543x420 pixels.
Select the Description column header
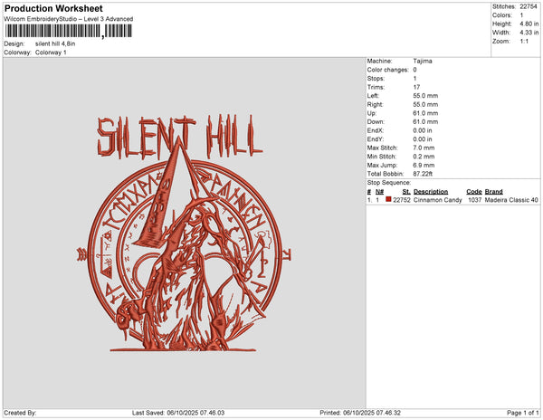[x=431, y=192]
